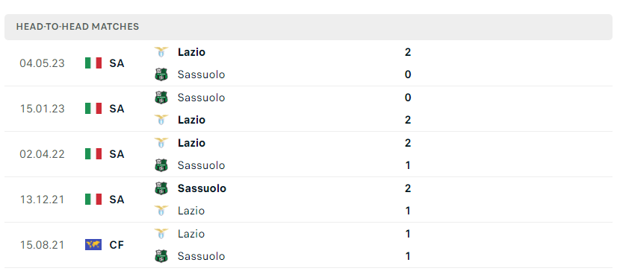Click Lazio logo in 15.01.23 match

click(x=161, y=120)
